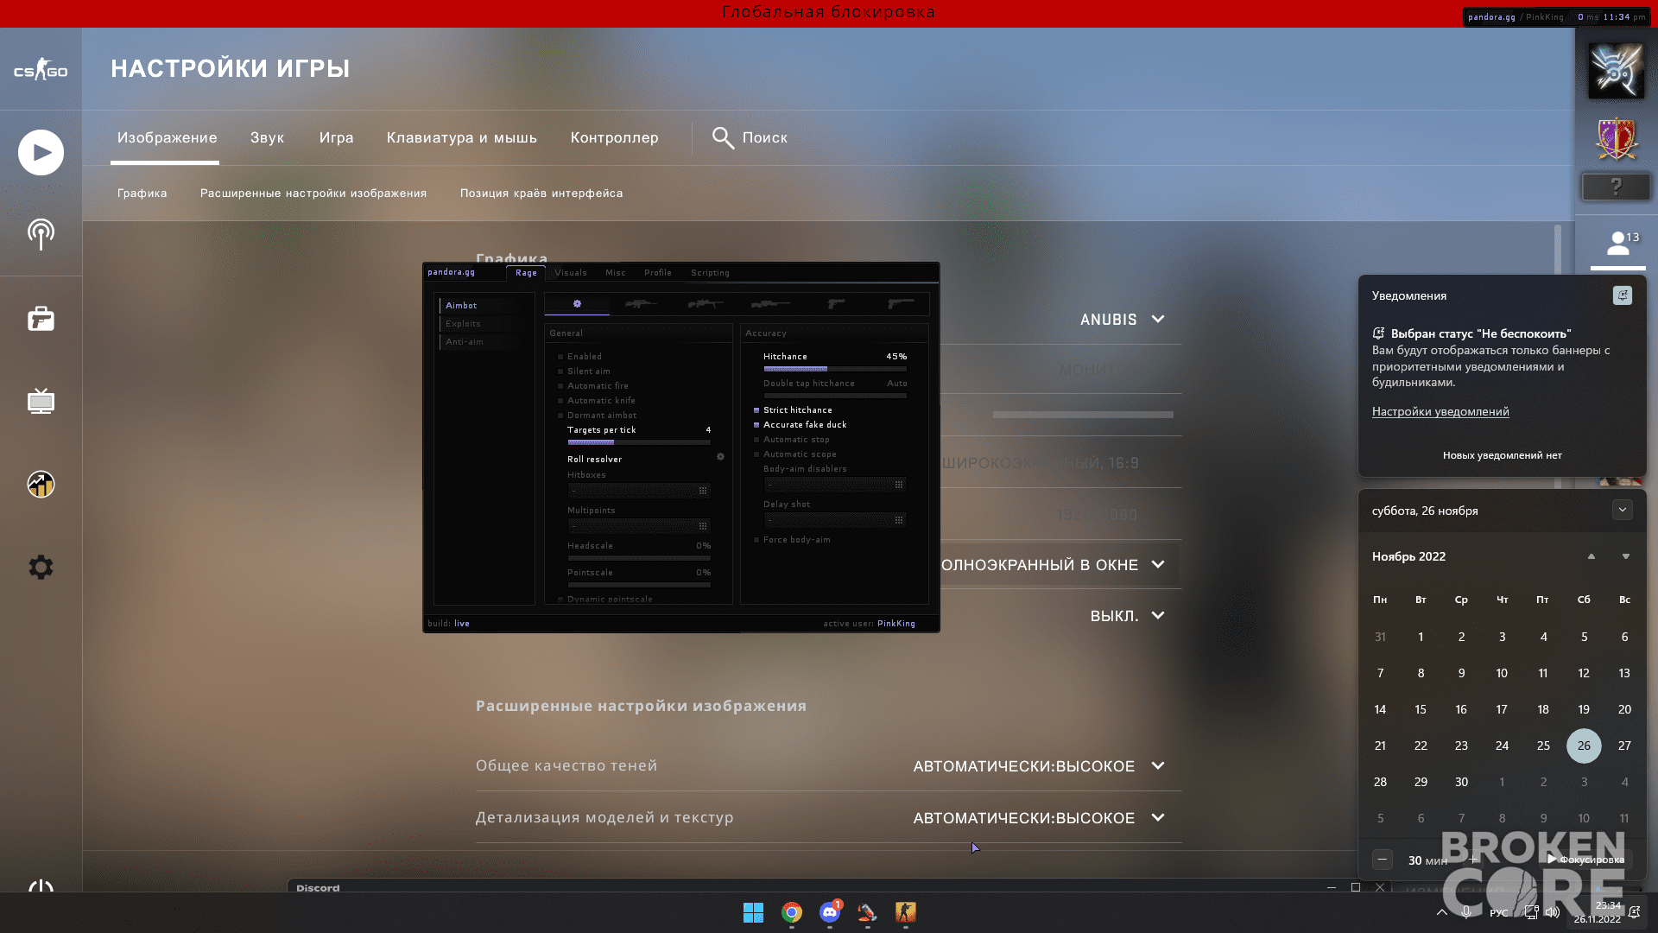Open the Visuals tab in the pandora menu
Image resolution: width=1658 pixels, height=933 pixels.
(571, 273)
